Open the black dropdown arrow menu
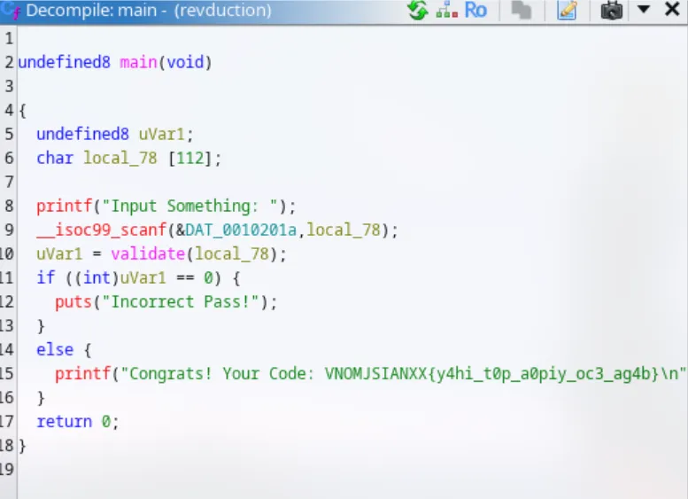The width and height of the screenshot is (688, 499). (x=645, y=10)
